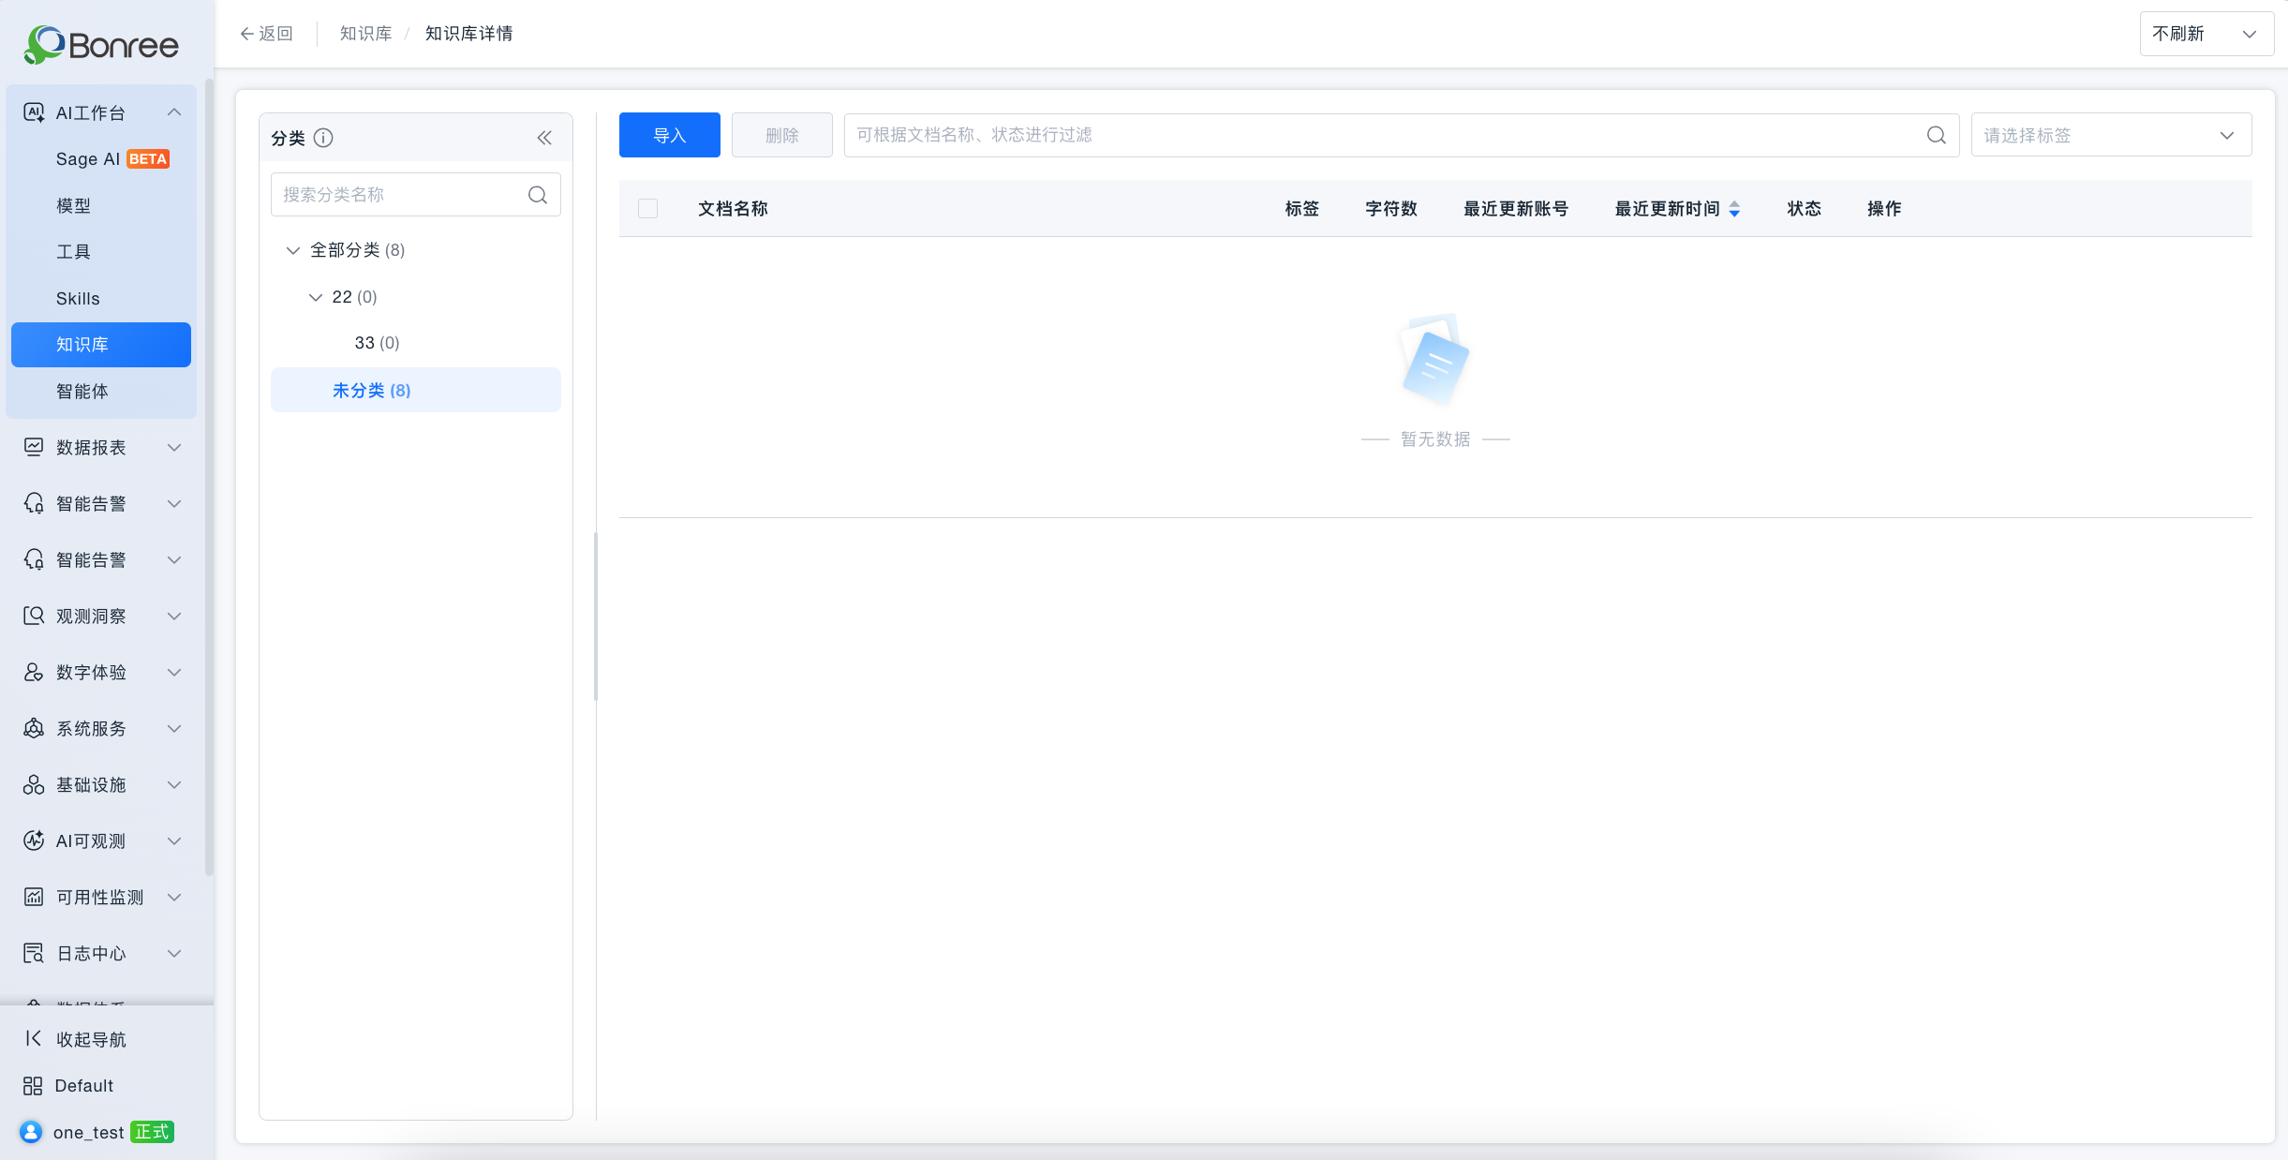
Task: Click the 知识库 breadcrumb link
Action: click(365, 34)
